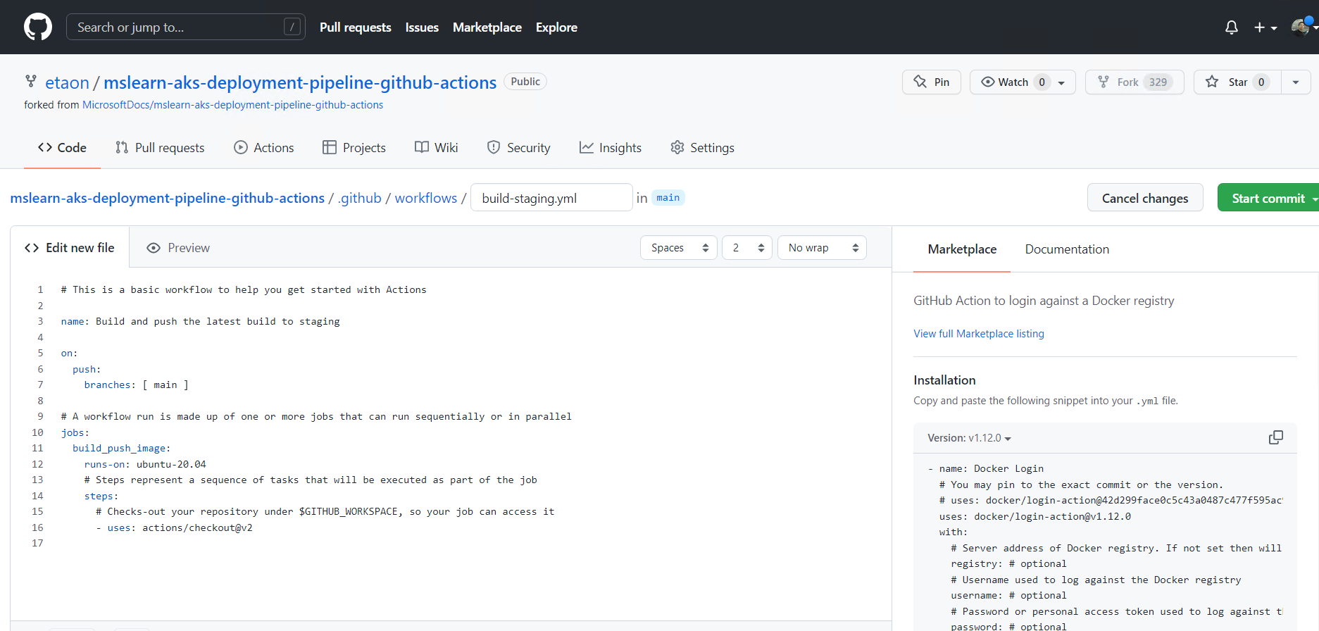Click the main branch label

point(668,198)
